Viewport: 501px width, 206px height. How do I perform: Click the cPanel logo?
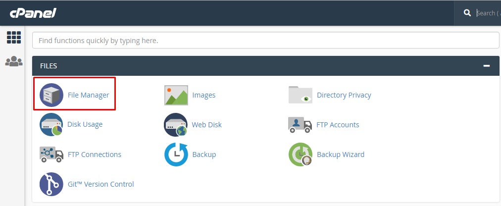point(33,13)
